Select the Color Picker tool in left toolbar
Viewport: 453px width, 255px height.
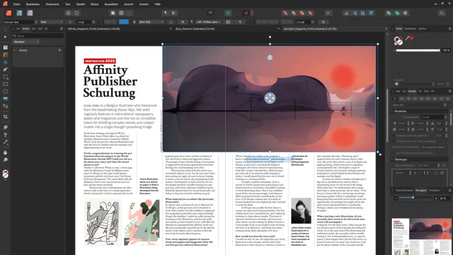tap(5, 142)
